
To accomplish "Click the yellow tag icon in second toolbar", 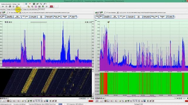I will [x=28, y=6].
